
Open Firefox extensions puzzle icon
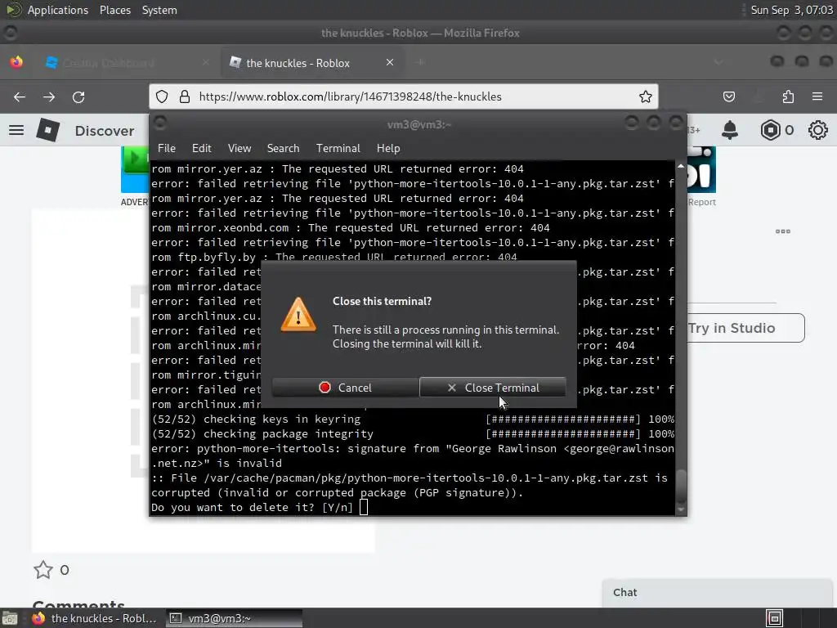tap(788, 96)
